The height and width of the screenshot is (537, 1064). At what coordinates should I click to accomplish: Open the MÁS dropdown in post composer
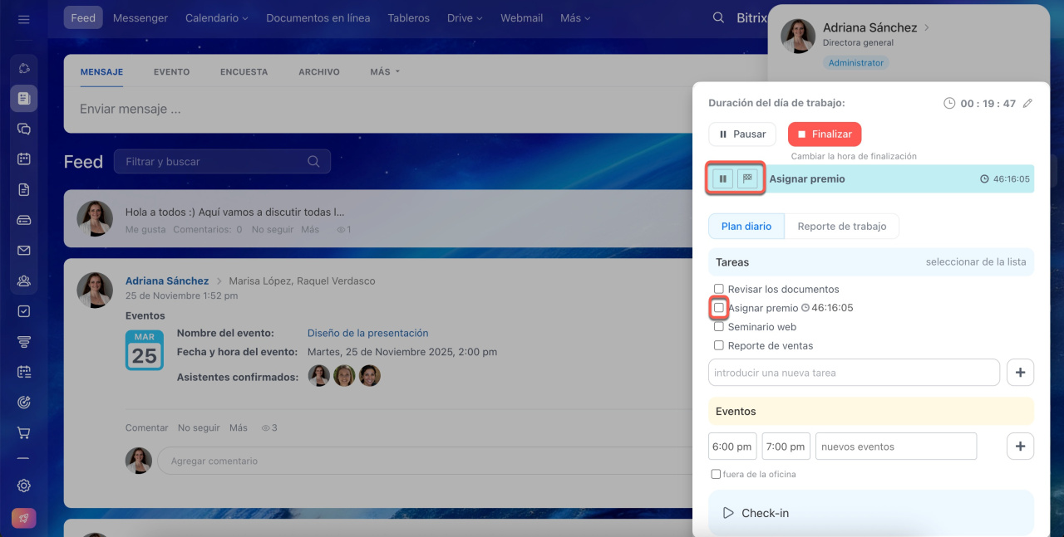pyautogui.click(x=384, y=72)
